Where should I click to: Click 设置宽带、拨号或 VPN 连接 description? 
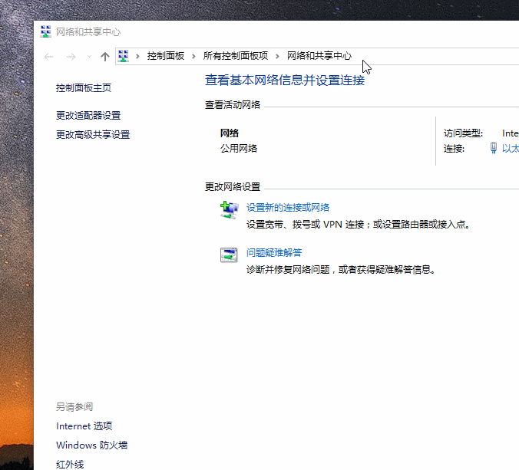pos(358,225)
